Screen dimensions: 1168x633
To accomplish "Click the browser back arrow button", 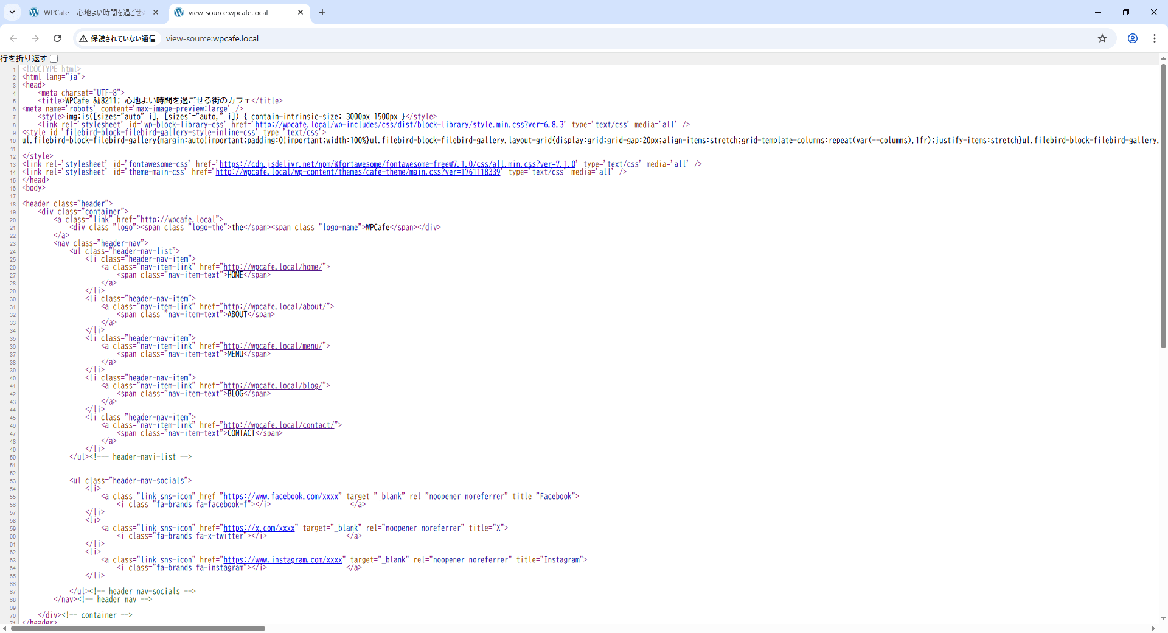I will [13, 38].
